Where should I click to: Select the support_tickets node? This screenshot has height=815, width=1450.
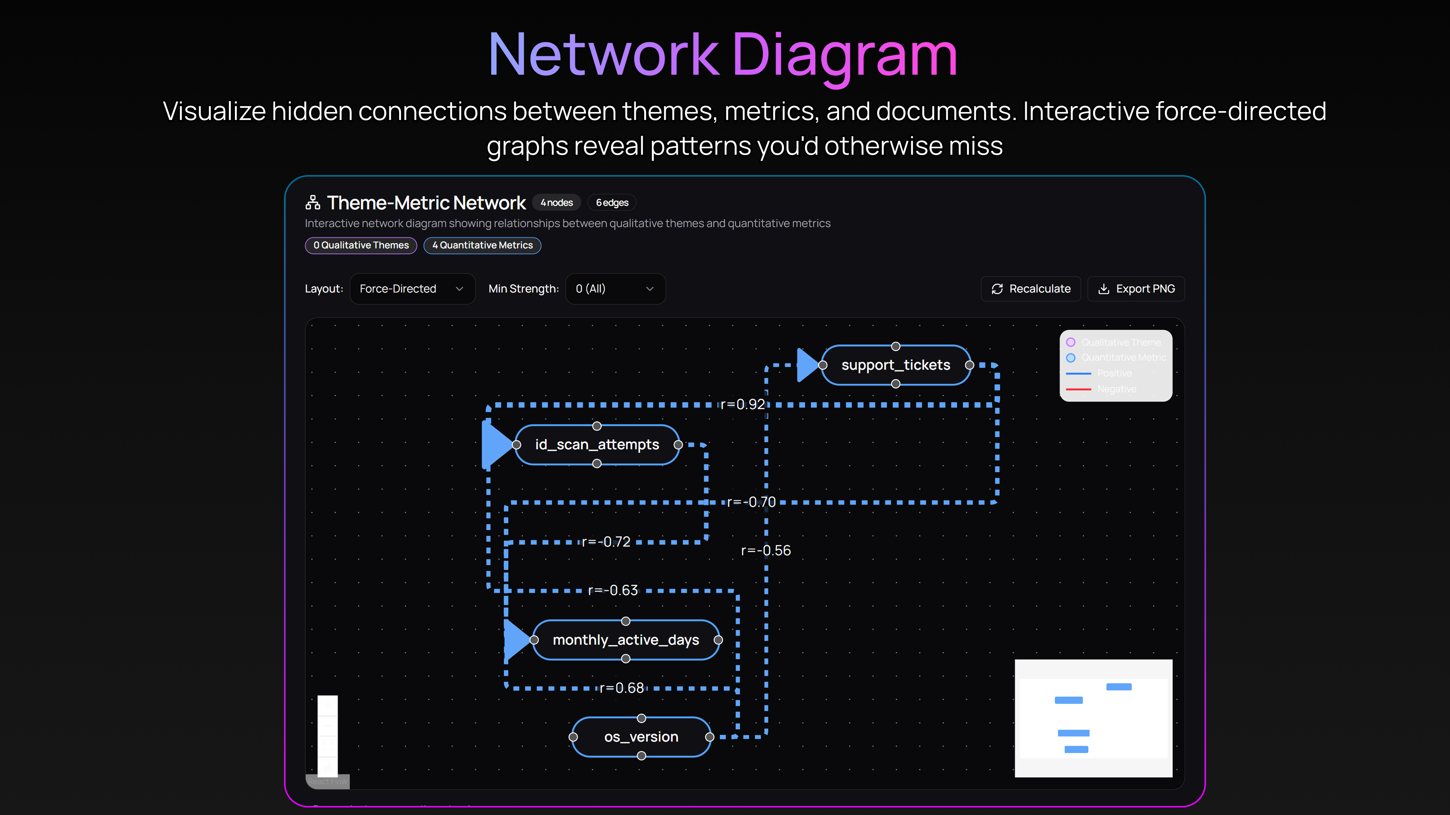(896, 364)
